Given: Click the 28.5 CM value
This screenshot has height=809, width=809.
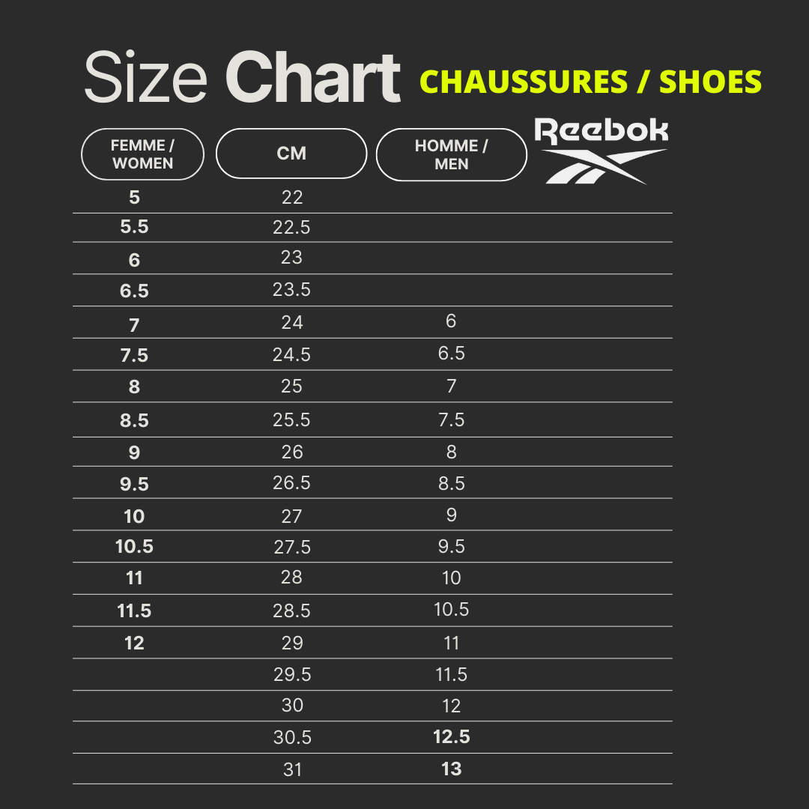Looking at the screenshot, I should (x=291, y=611).
